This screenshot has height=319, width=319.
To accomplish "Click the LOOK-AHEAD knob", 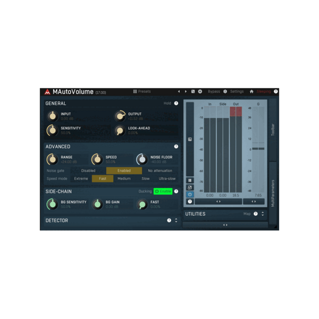I will [120, 130].
